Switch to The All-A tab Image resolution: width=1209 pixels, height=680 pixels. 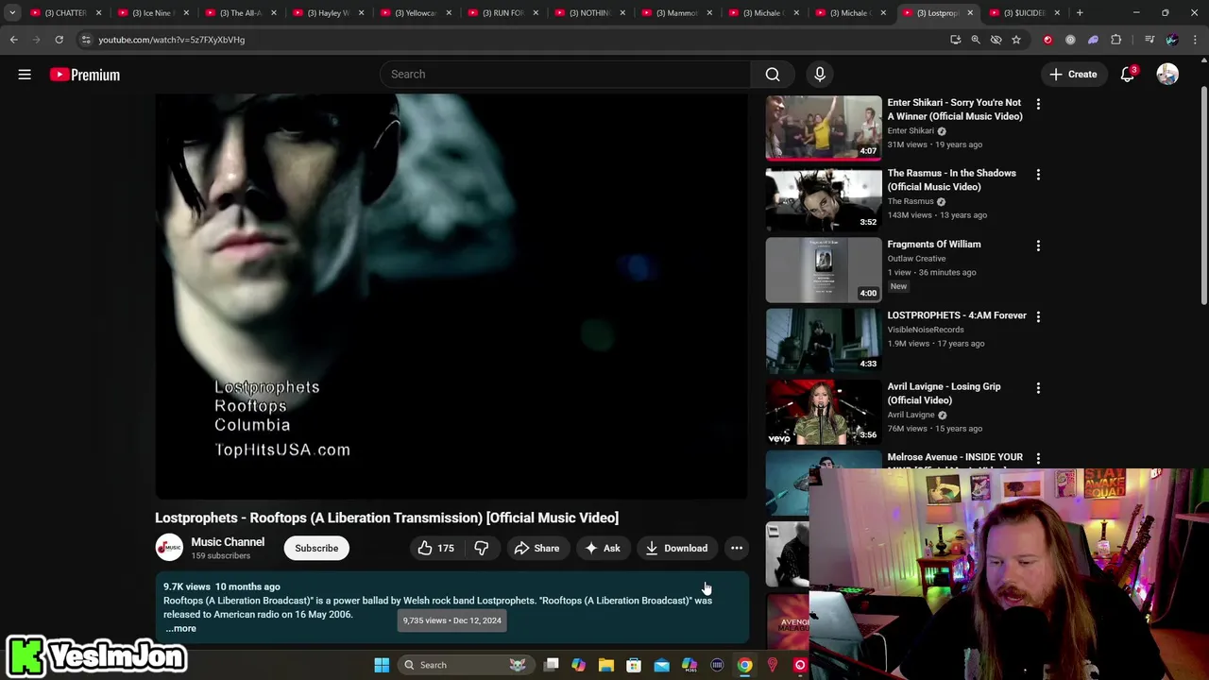click(240, 12)
